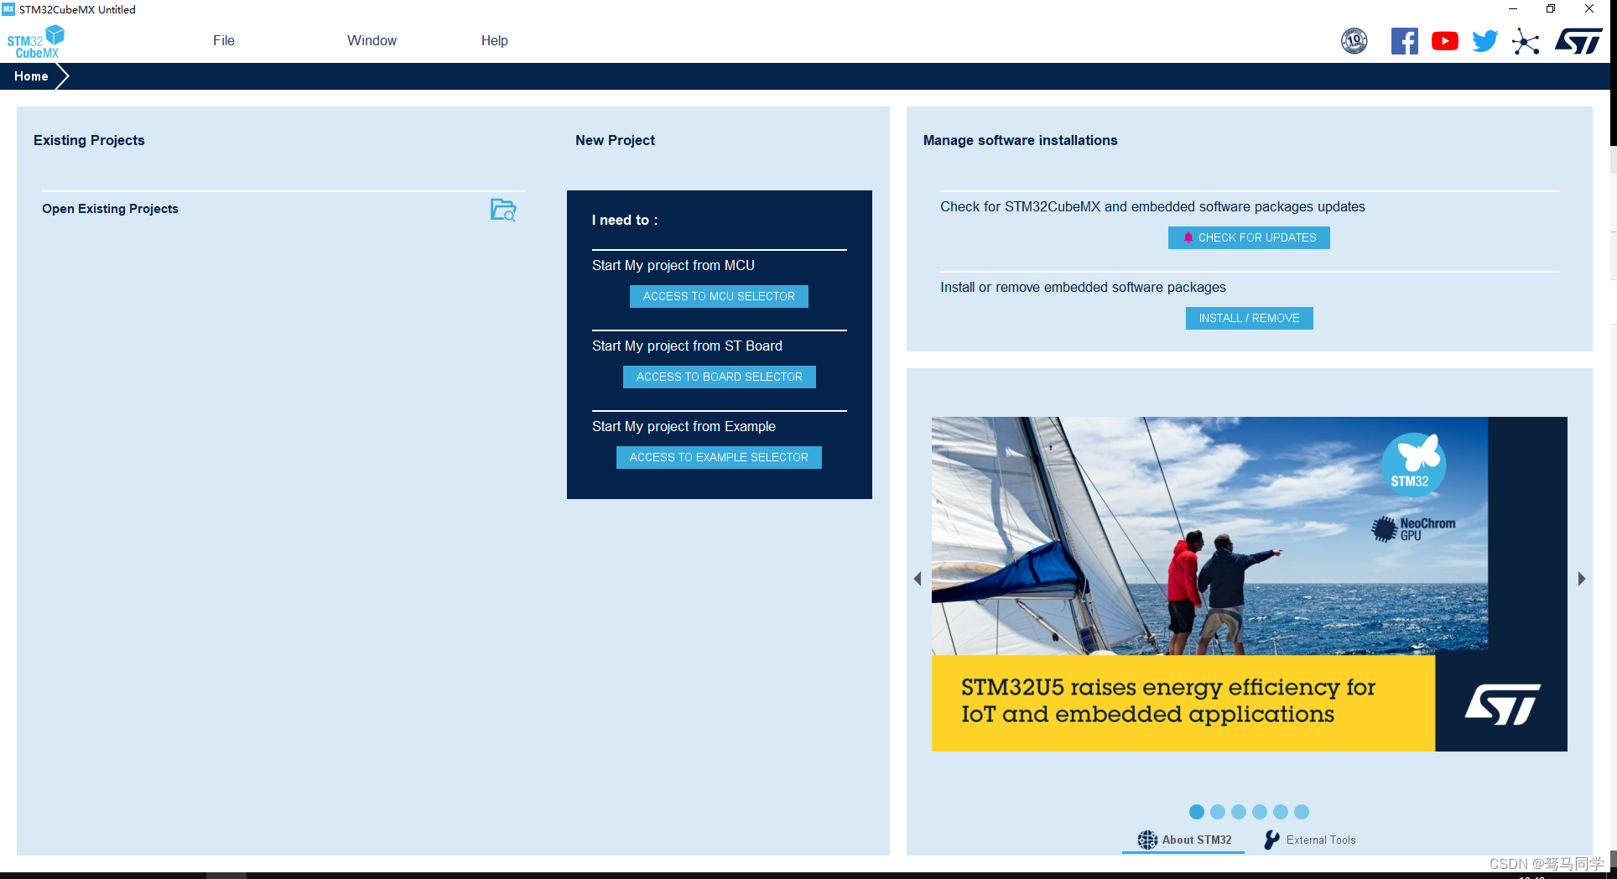Click the Open Existing Projects label
The image size is (1617, 879).
point(110,209)
